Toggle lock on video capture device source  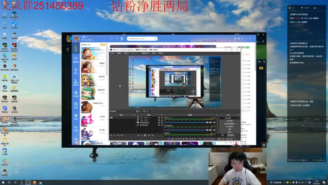(162, 123)
